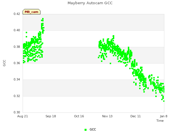Click the Aug 21 x-axis label

(x=23, y=116)
